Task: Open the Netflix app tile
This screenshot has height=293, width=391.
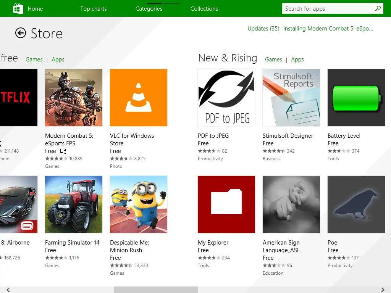Action: [x=19, y=97]
